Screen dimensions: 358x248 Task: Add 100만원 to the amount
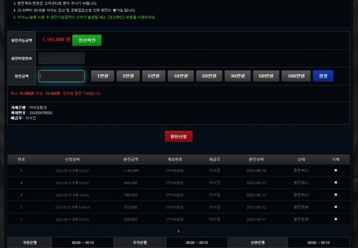coord(296,76)
